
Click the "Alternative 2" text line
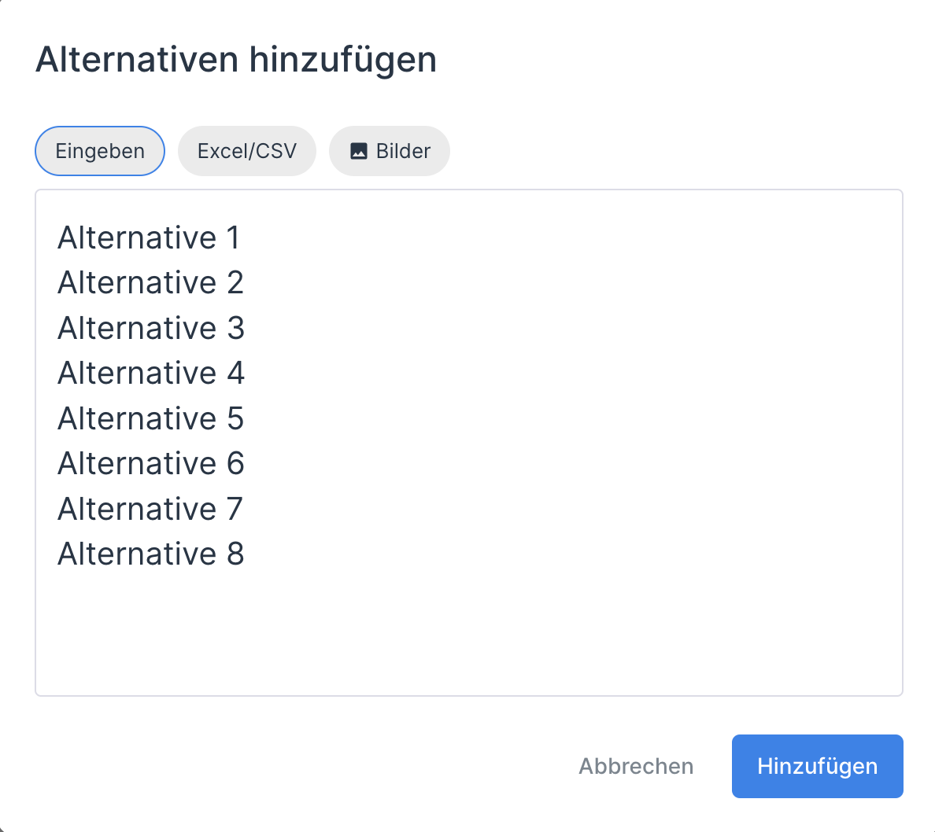pos(150,283)
